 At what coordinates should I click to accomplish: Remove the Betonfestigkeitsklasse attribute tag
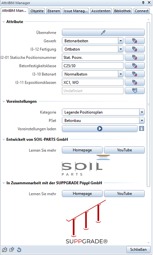click(134, 66)
